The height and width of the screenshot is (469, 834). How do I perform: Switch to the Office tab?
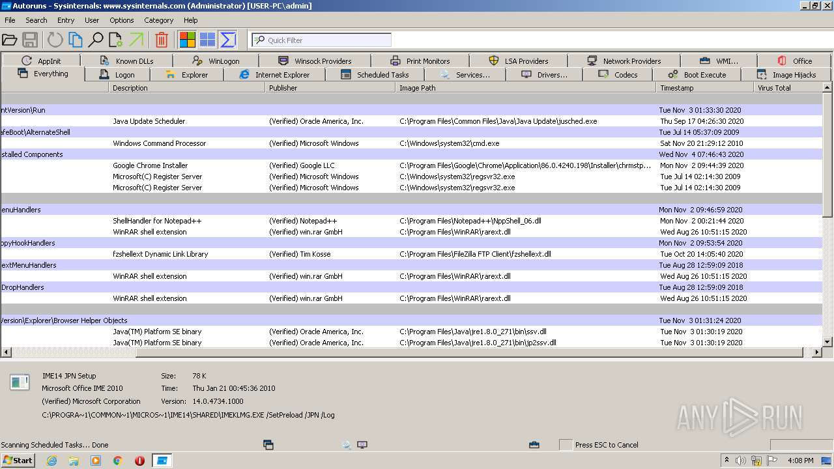[x=794, y=61]
